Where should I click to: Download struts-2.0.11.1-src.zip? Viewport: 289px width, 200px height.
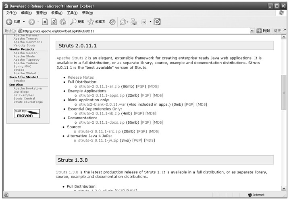tap(99, 131)
